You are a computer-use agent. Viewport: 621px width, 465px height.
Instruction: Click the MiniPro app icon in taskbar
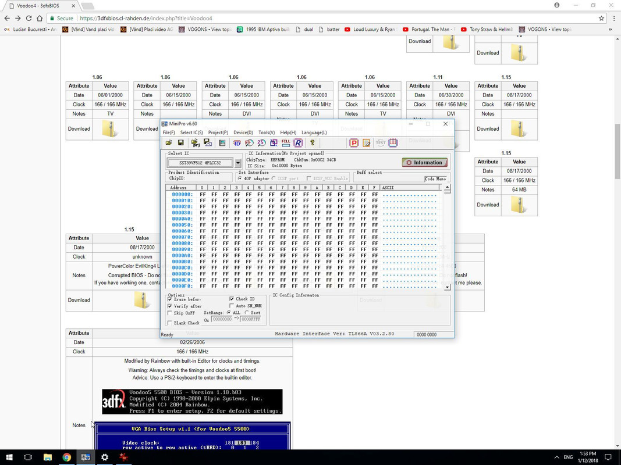(x=86, y=457)
